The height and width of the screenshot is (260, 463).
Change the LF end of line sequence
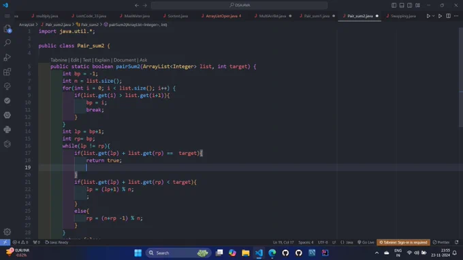[x=334, y=242]
